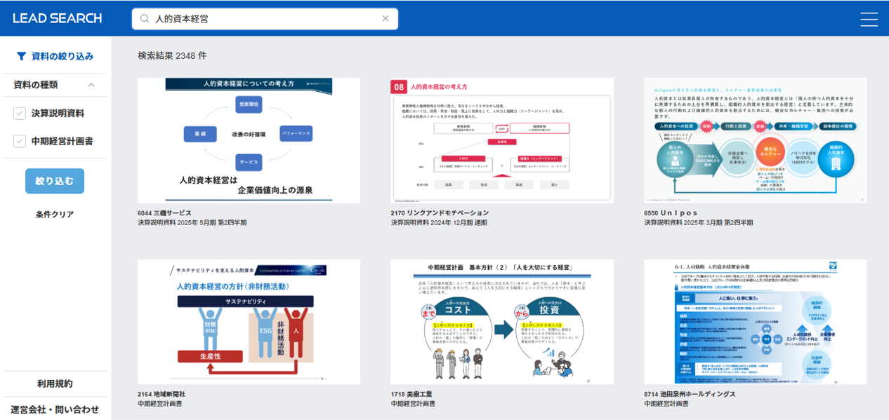Viewport: 889px width, 420px height.
Task: Open 運営会社・問い合わせ link
Action: tap(55, 409)
